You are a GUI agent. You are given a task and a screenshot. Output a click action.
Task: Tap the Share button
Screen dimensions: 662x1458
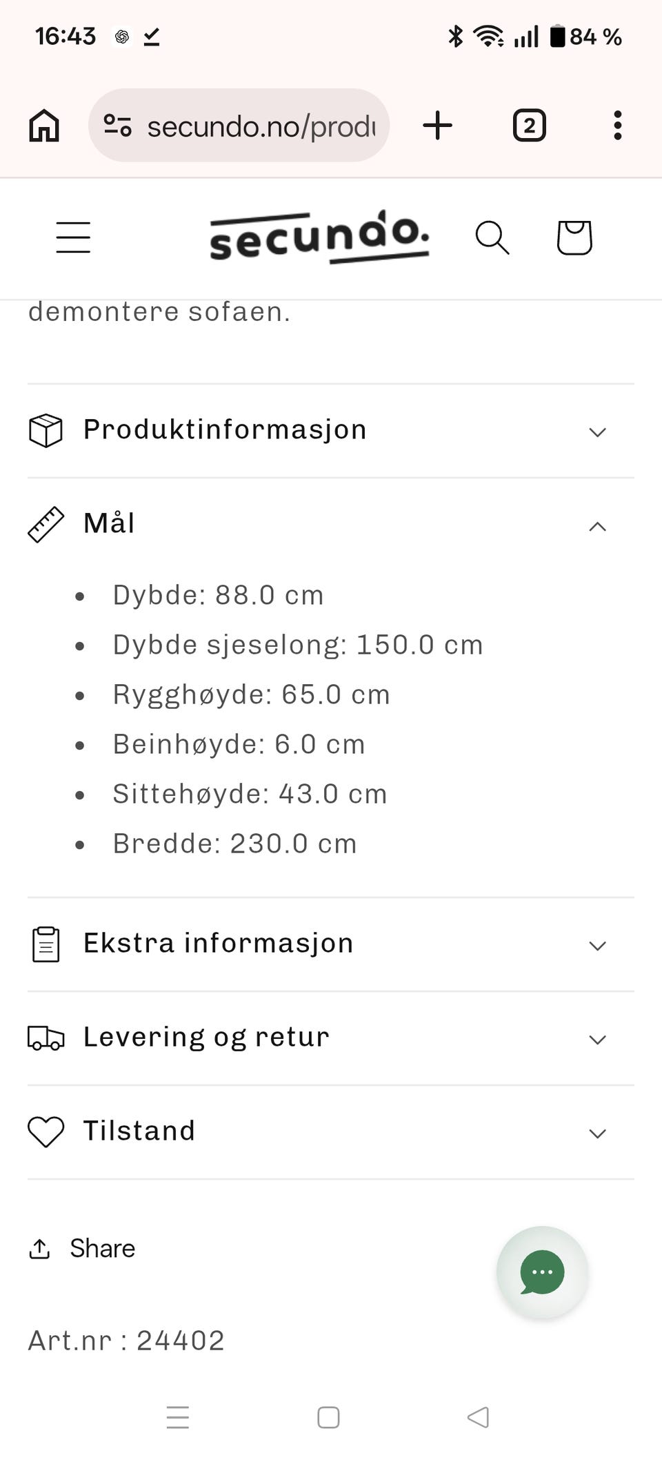coord(83,1249)
